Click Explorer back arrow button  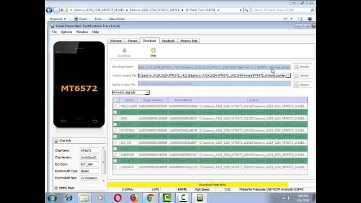tap(49, 10)
